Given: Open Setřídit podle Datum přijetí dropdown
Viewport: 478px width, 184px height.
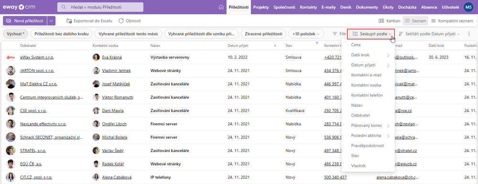Looking at the screenshot, I should tap(429, 34).
